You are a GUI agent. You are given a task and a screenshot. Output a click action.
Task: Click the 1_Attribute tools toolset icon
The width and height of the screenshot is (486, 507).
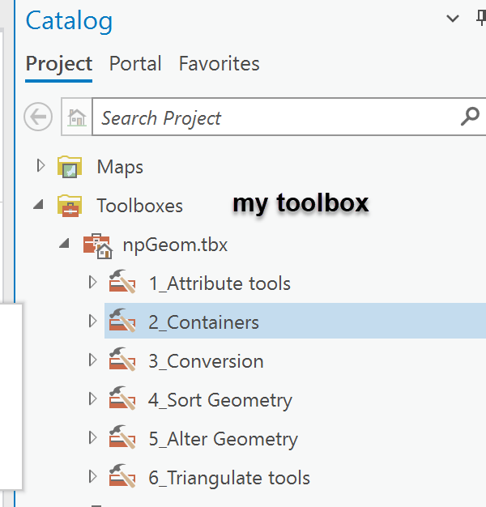pos(122,283)
